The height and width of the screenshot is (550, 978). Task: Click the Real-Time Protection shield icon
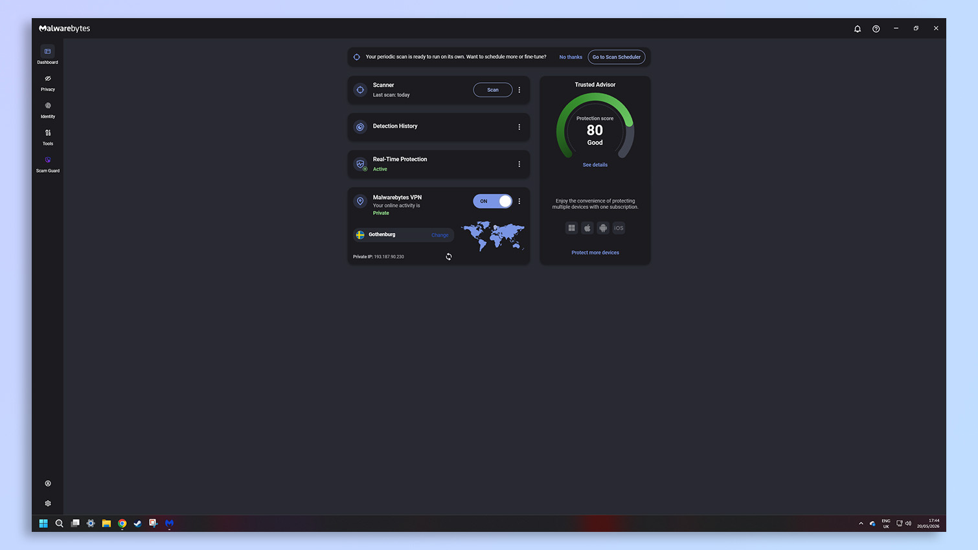pyautogui.click(x=361, y=164)
